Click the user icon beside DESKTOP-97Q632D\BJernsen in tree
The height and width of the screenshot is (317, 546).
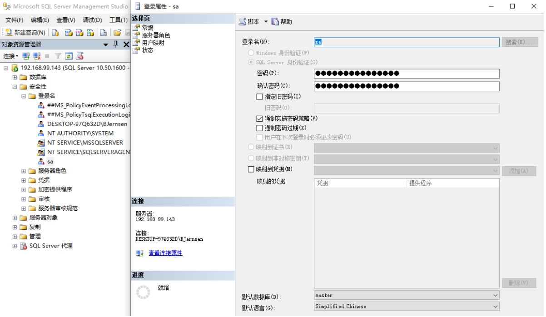(x=41, y=124)
